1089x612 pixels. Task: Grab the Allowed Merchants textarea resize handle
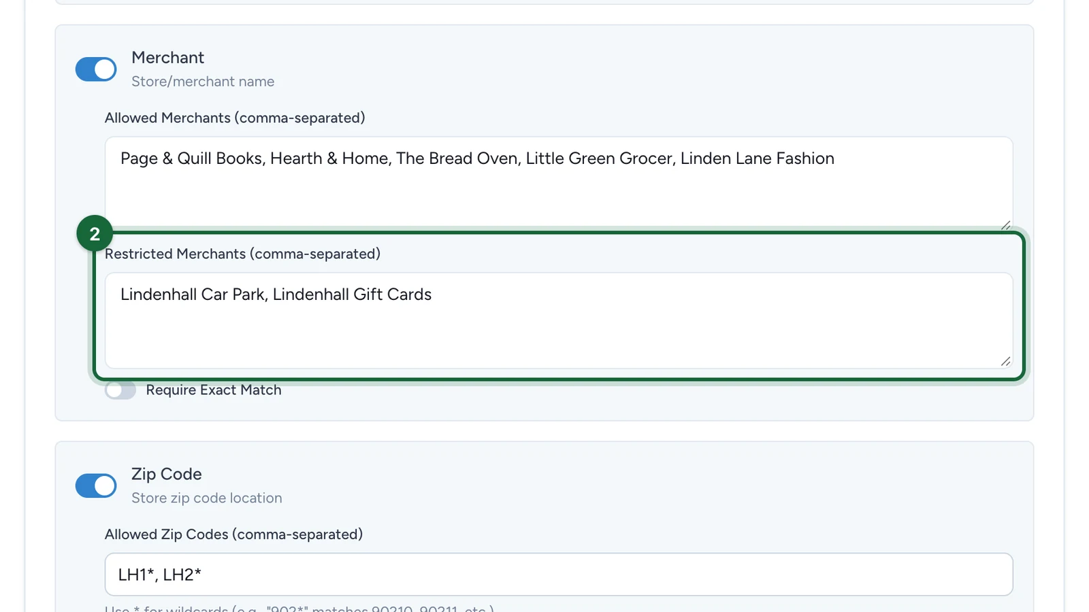pyautogui.click(x=1005, y=225)
